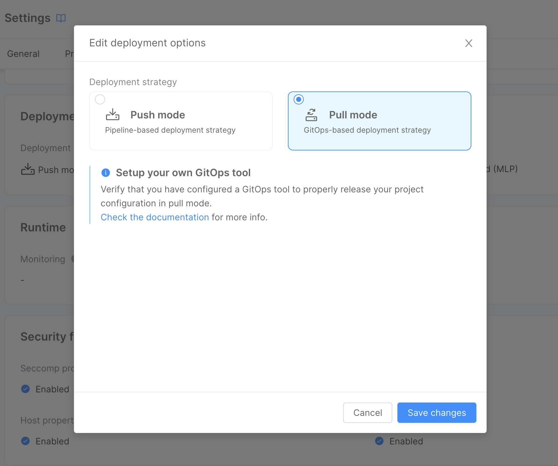Viewport: 558px width, 466px height.
Task: Click the GitOps-based deployment strategy description
Action: pos(367,130)
